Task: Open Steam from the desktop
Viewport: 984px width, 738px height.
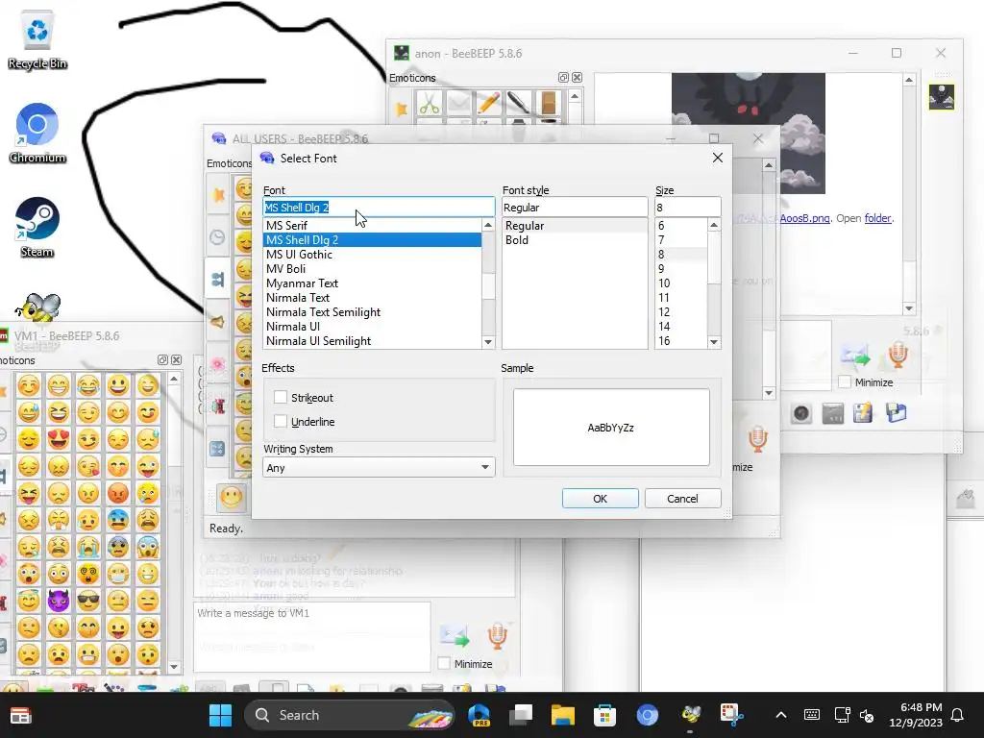Action: pos(37,227)
